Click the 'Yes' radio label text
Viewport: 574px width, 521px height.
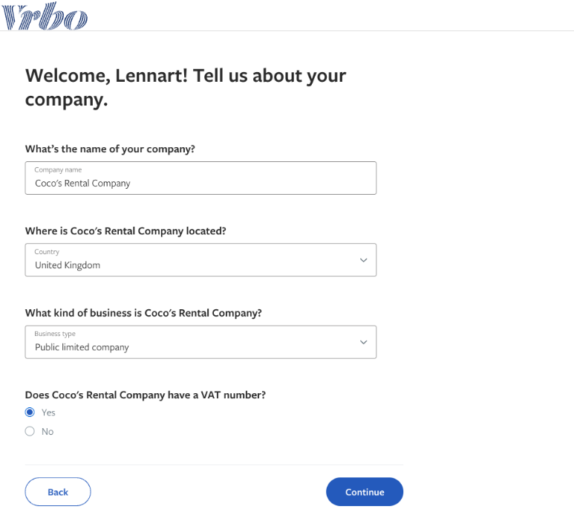pos(48,412)
